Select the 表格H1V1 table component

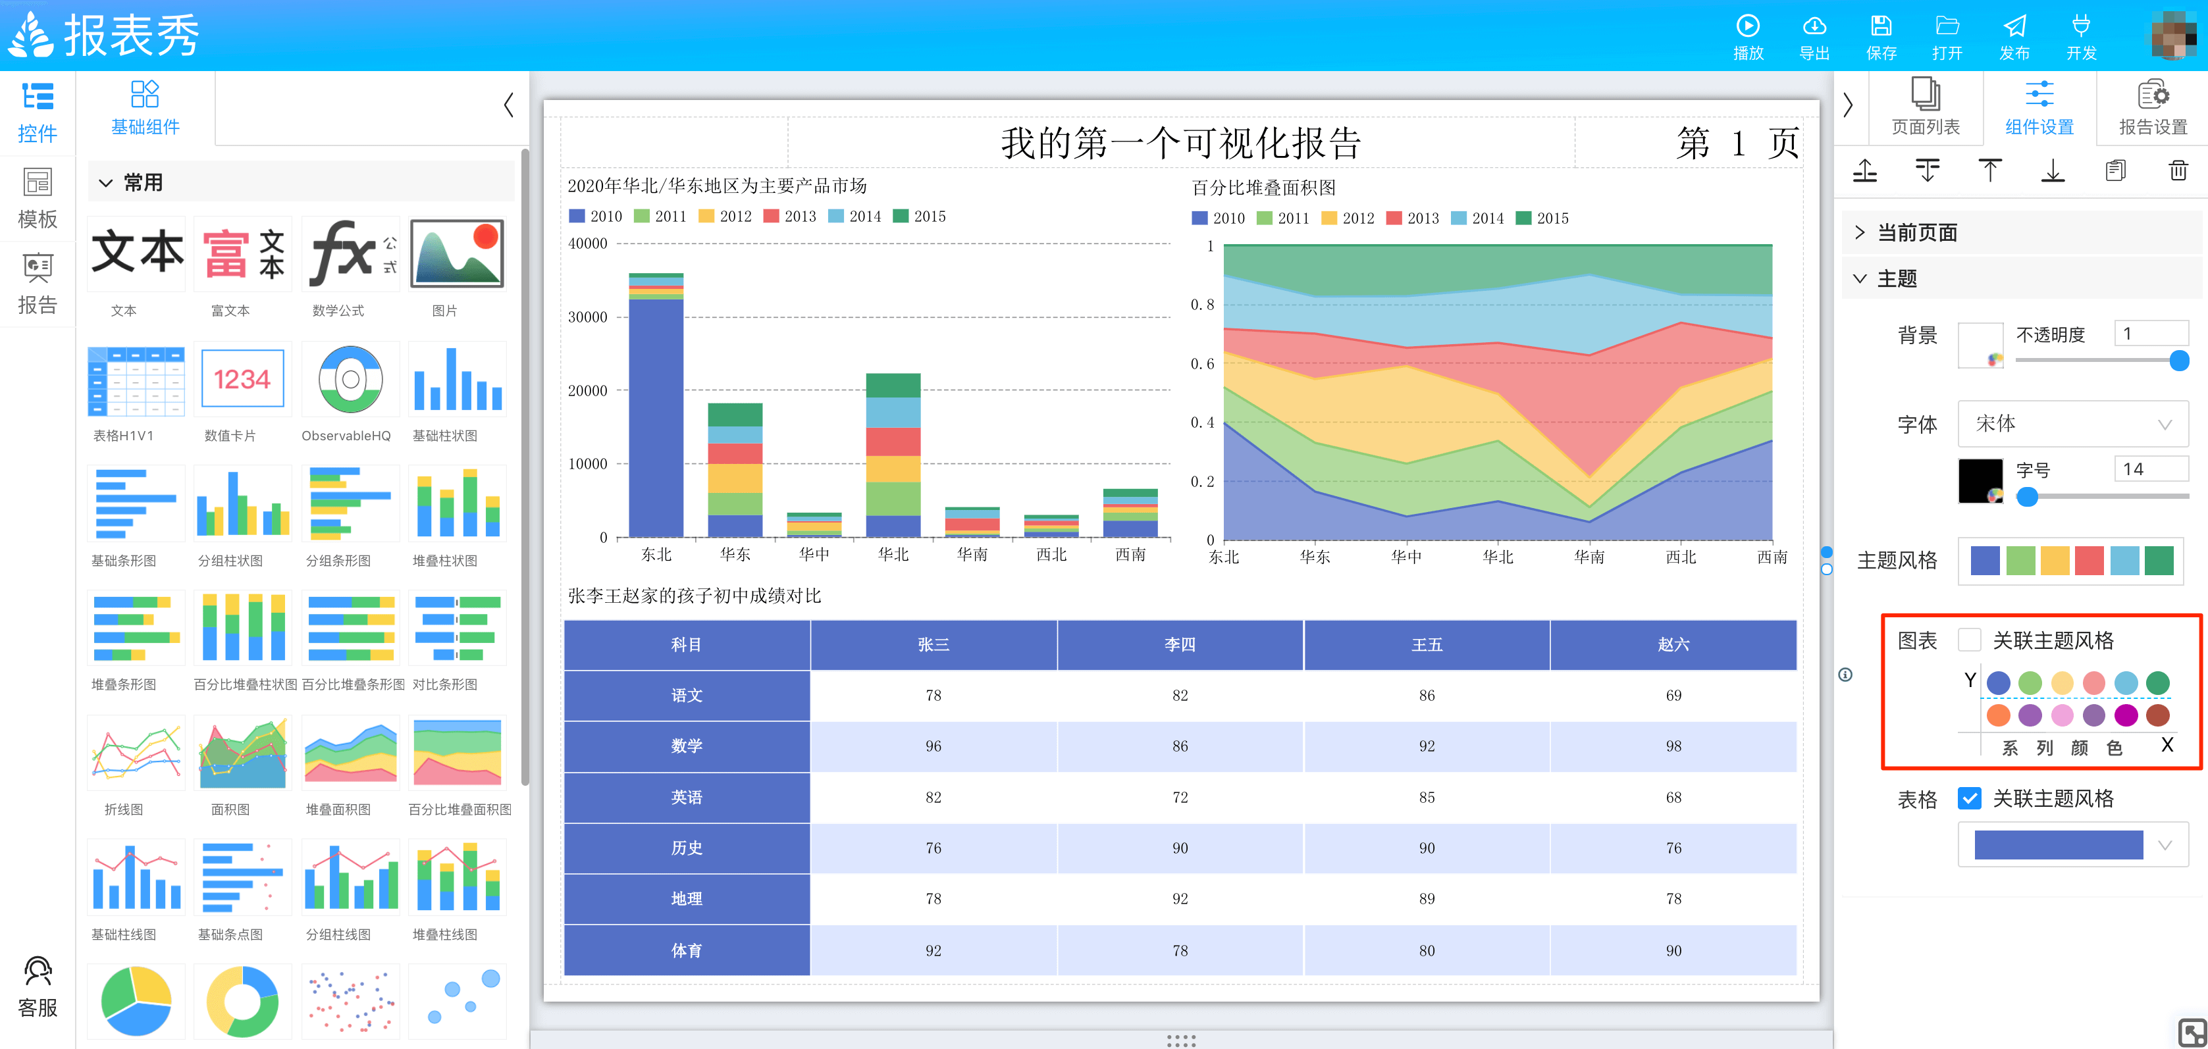pyautogui.click(x=136, y=379)
